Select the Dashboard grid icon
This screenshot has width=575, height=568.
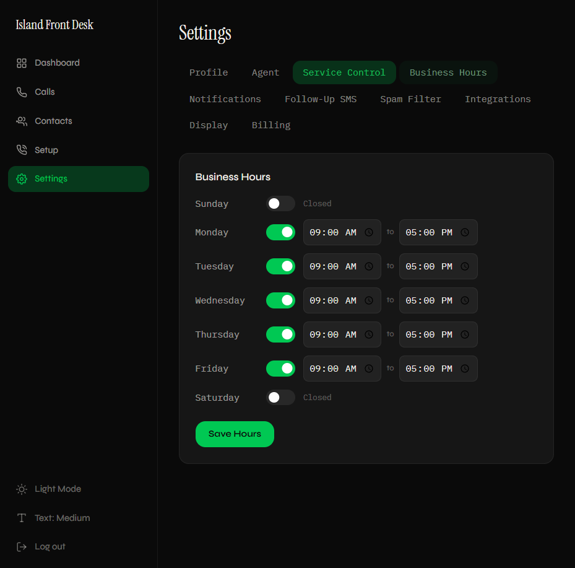(22, 63)
